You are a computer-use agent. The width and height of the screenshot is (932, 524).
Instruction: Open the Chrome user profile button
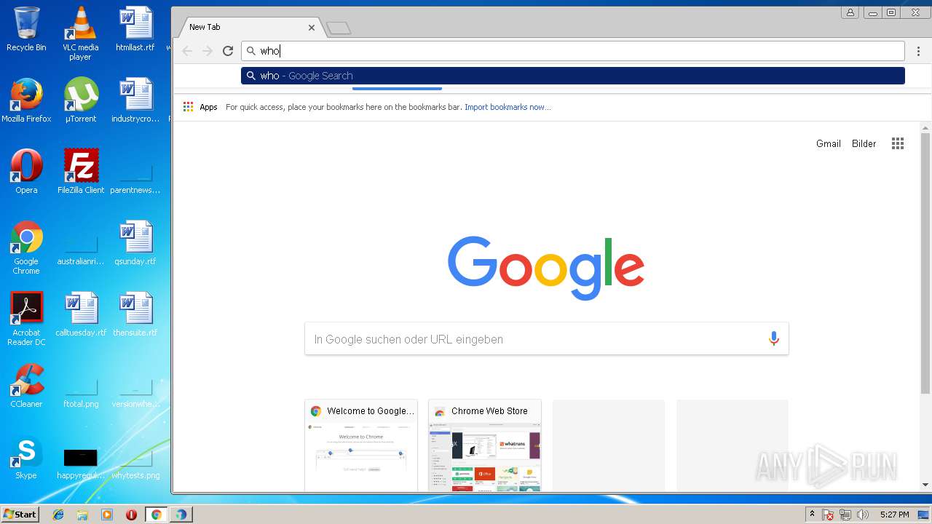point(850,12)
